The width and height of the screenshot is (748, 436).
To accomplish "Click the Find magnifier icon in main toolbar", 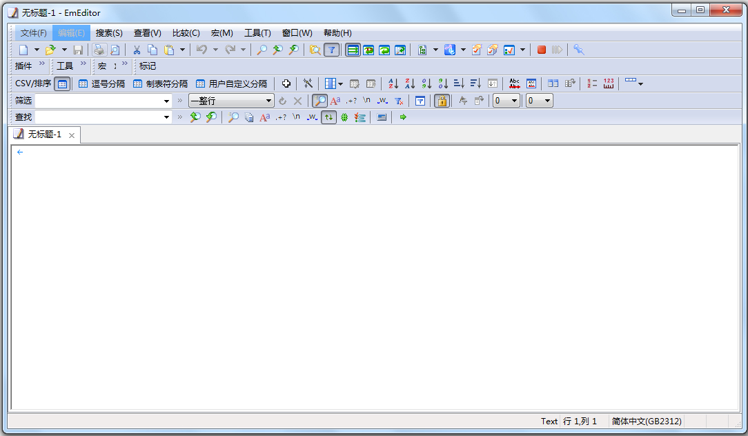I will point(262,50).
